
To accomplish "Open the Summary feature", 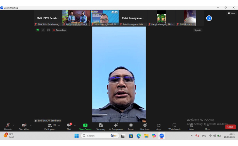I will [101, 127].
